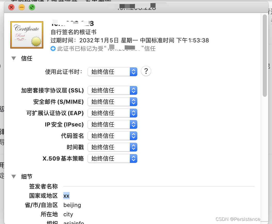Click the 信任 section heading text

click(27, 58)
